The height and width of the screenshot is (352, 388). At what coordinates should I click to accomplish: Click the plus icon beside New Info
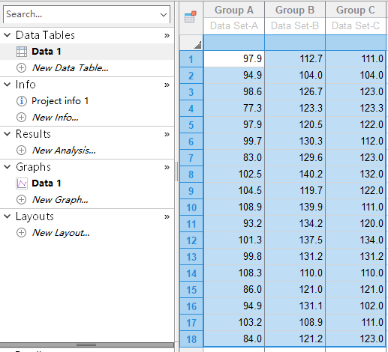(x=21, y=118)
